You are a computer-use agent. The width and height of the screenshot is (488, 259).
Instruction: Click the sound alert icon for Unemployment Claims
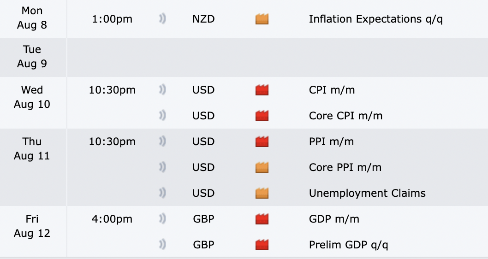pos(162,193)
